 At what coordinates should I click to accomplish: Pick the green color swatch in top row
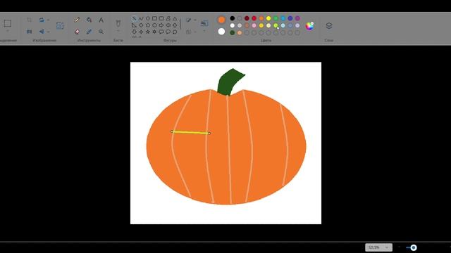click(x=276, y=18)
